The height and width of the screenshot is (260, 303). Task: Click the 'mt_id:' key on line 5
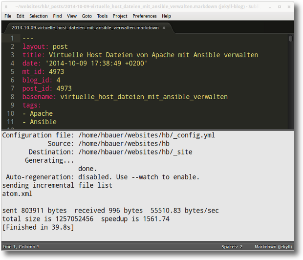[33, 72]
